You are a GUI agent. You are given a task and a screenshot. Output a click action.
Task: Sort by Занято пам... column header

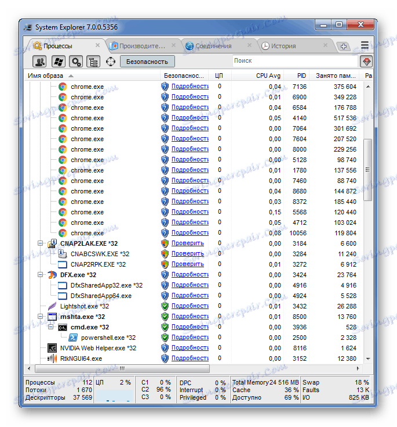pyautogui.click(x=334, y=76)
